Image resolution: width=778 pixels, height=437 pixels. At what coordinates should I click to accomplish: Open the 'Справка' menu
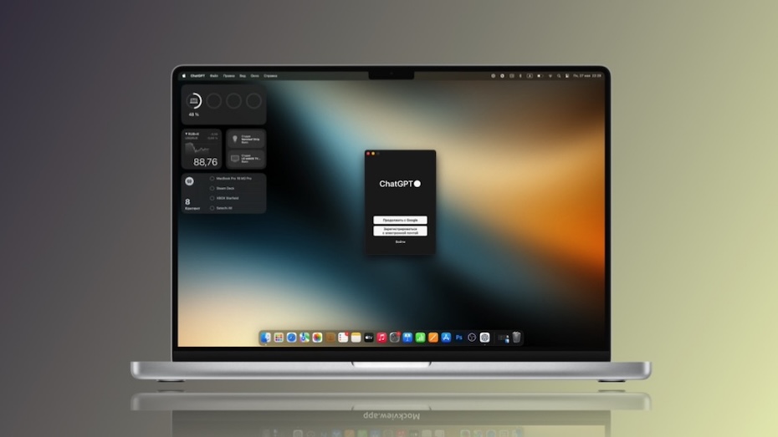[270, 76]
